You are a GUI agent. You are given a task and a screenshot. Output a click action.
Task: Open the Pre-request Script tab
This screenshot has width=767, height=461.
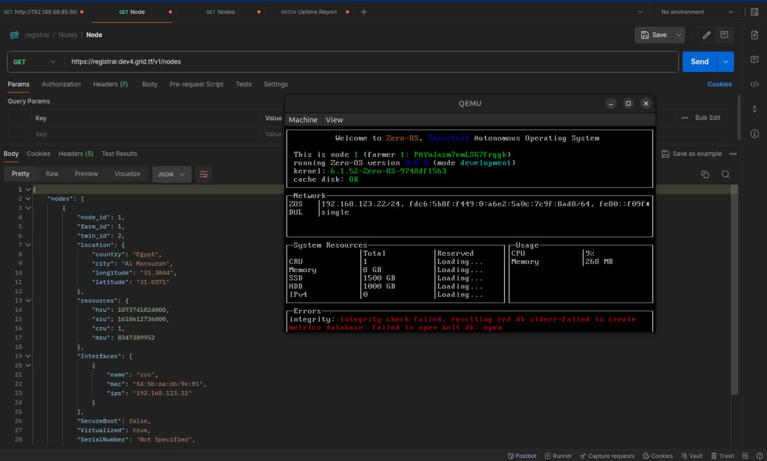coord(197,85)
